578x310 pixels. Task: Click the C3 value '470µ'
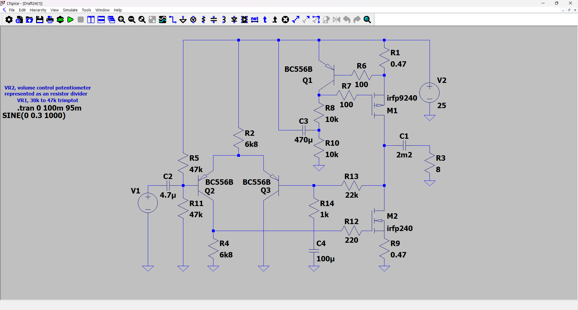303,140
